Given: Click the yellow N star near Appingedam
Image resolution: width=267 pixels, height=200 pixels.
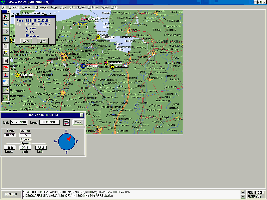Looking at the screenshot, I should [x=98, y=37].
